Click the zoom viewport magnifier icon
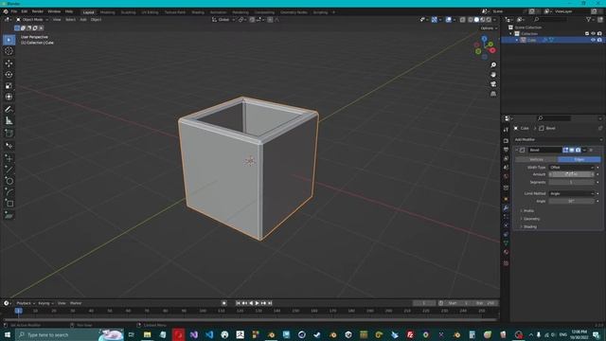Viewport: 606px width, 341px height. pos(493,65)
